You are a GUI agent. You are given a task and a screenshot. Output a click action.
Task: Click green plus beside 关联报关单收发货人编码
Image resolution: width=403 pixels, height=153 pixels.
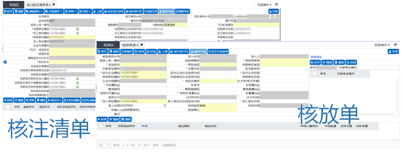pos(78,79)
